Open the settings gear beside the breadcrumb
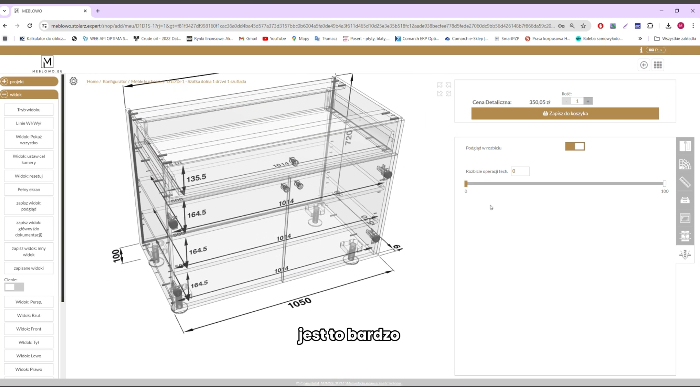Screen dimensions: 700x387 click(x=74, y=81)
